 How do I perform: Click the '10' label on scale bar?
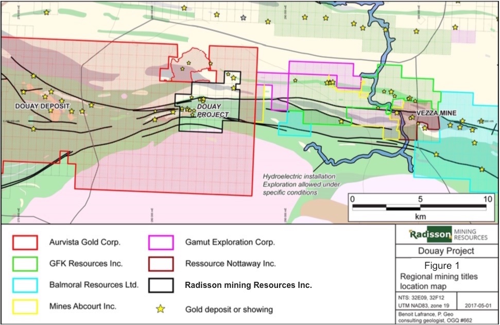click(x=488, y=199)
